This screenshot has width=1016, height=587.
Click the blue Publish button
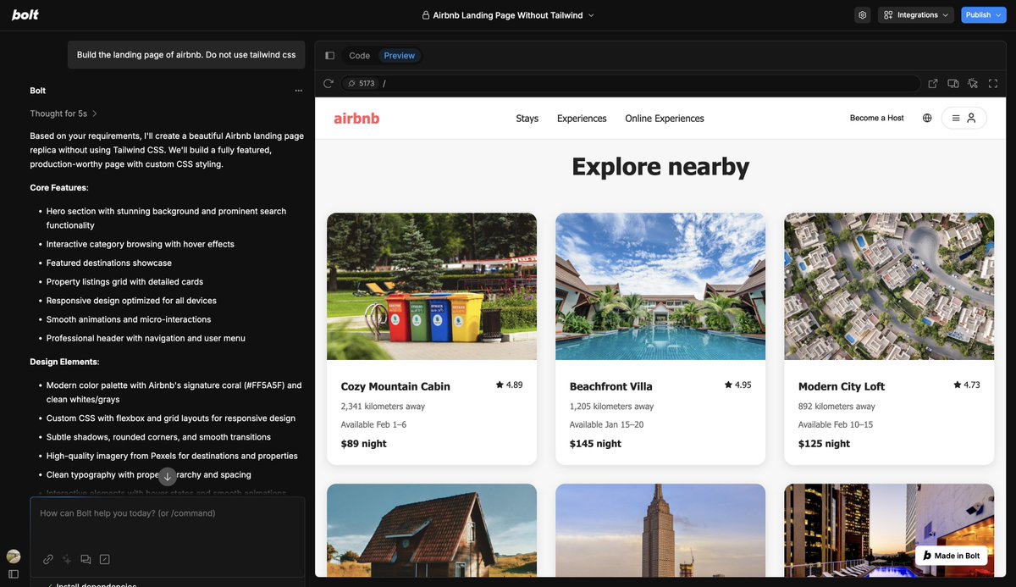click(x=983, y=15)
